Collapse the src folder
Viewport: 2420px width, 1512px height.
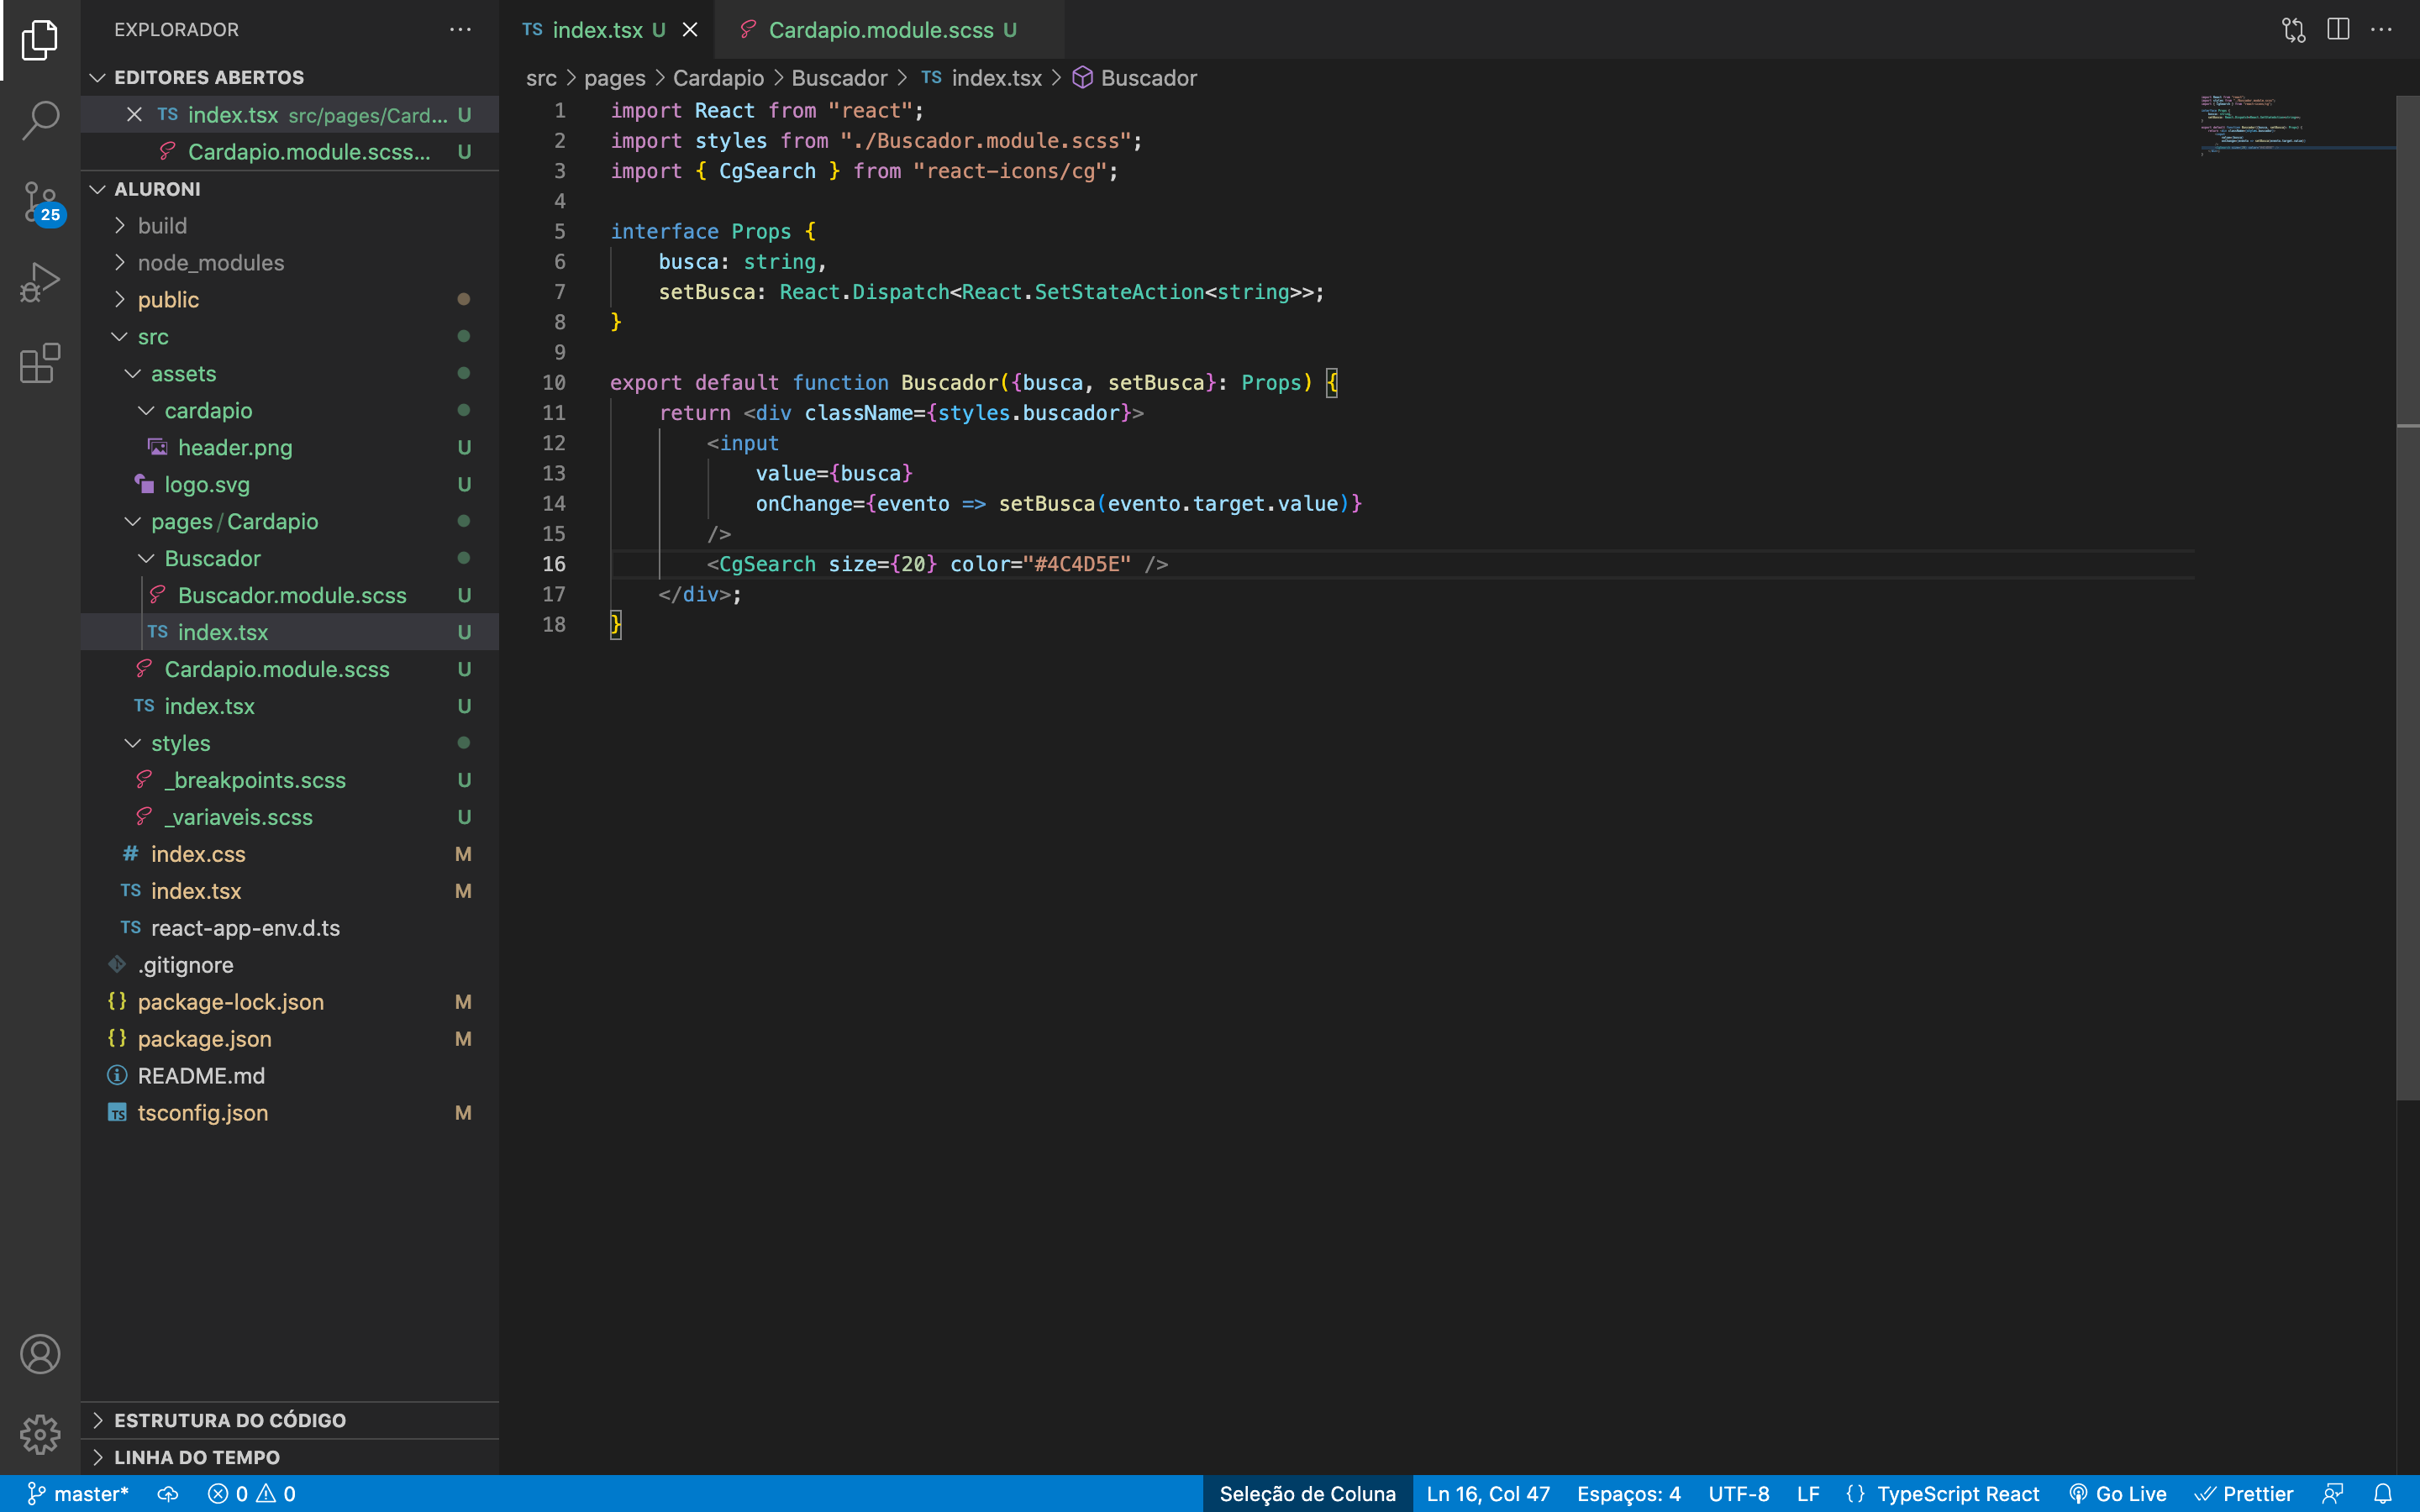[290, 337]
